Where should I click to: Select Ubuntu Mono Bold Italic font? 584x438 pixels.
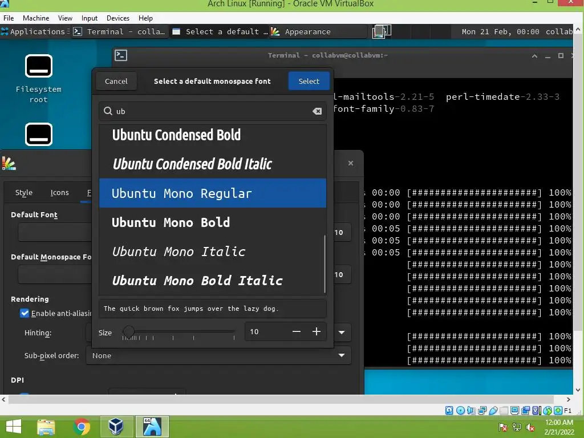[x=212, y=281]
